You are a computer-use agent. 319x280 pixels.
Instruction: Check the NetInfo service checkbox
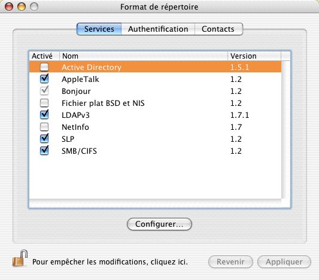[44, 127]
